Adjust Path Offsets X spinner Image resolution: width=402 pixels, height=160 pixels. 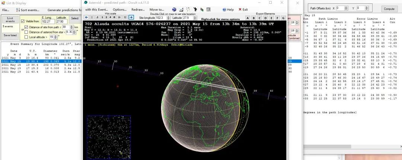tap(346, 8)
